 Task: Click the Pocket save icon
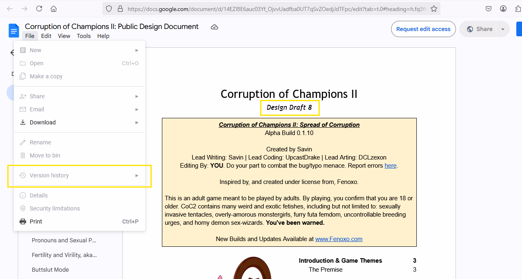[489, 9]
